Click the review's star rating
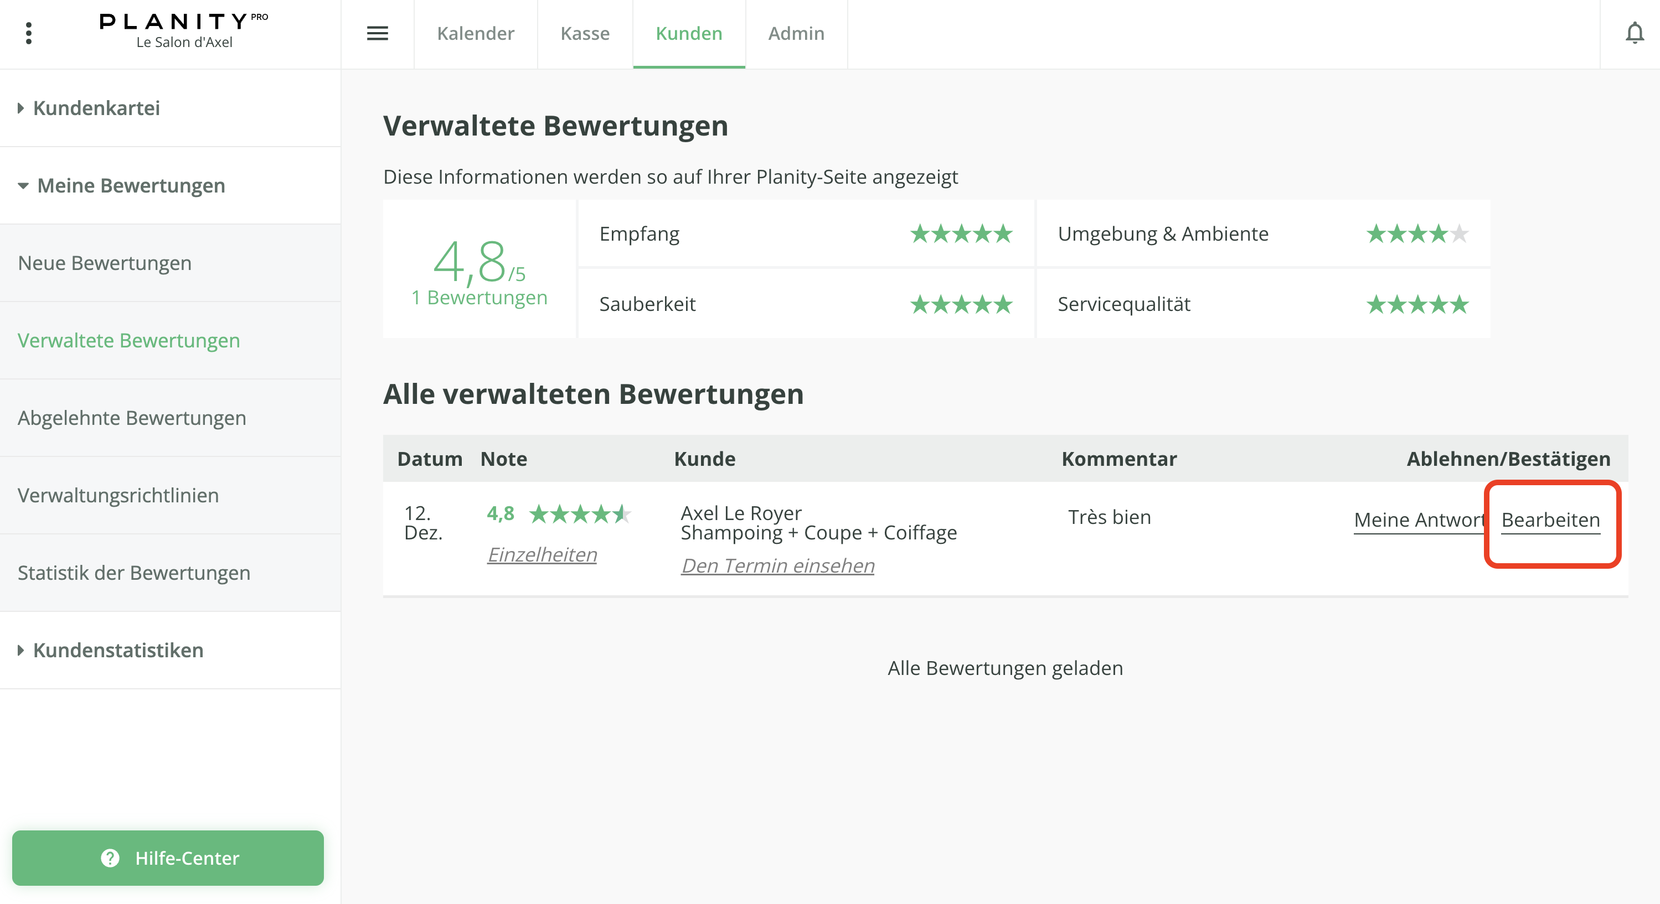 pos(579,514)
